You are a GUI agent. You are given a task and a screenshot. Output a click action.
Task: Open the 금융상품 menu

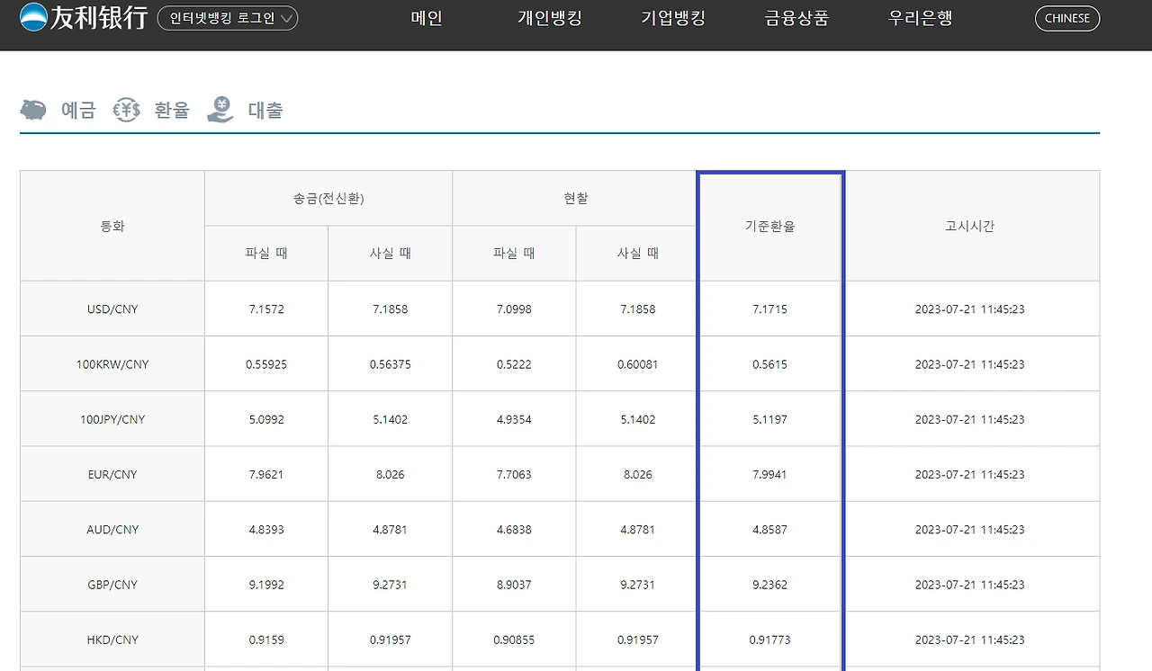pyautogui.click(x=795, y=17)
